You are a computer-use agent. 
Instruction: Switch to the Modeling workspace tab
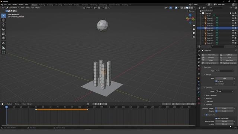pos(42,5)
